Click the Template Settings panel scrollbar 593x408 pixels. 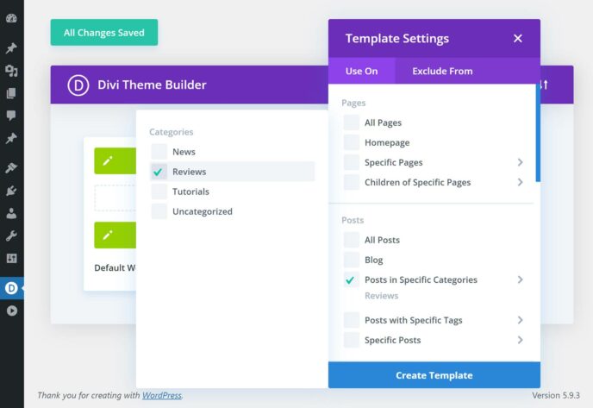[x=538, y=133]
